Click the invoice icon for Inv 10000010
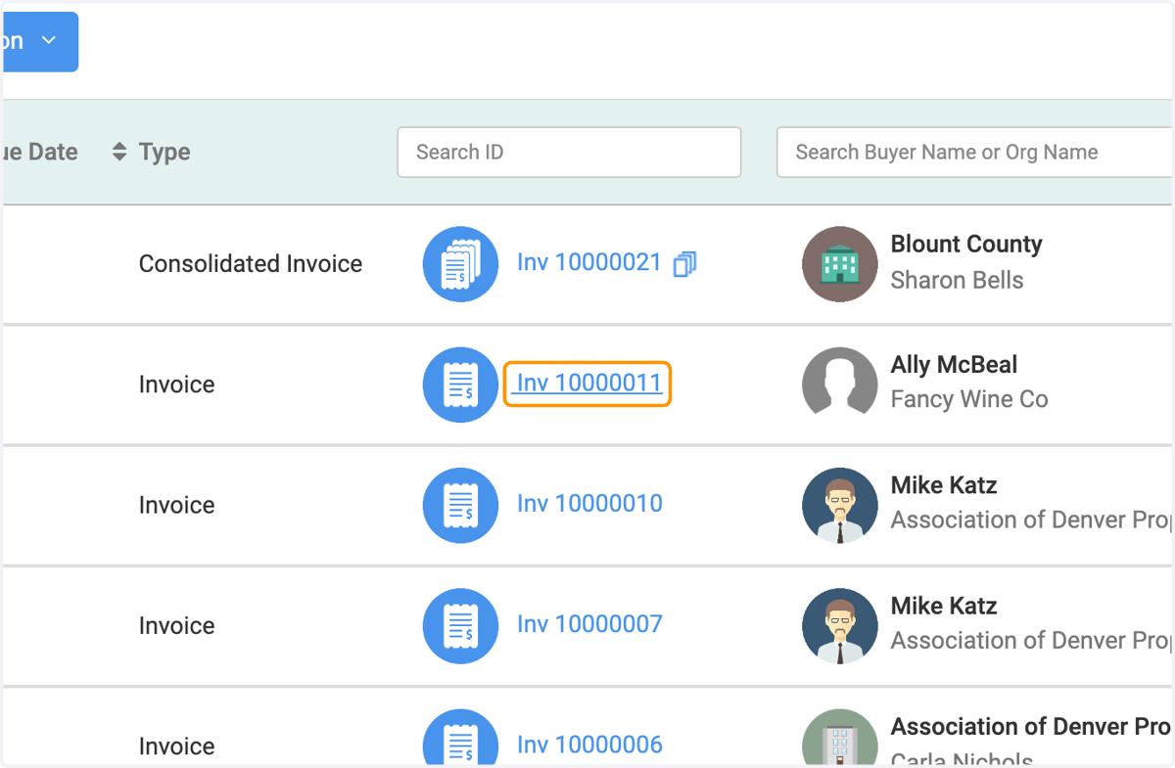 point(460,505)
